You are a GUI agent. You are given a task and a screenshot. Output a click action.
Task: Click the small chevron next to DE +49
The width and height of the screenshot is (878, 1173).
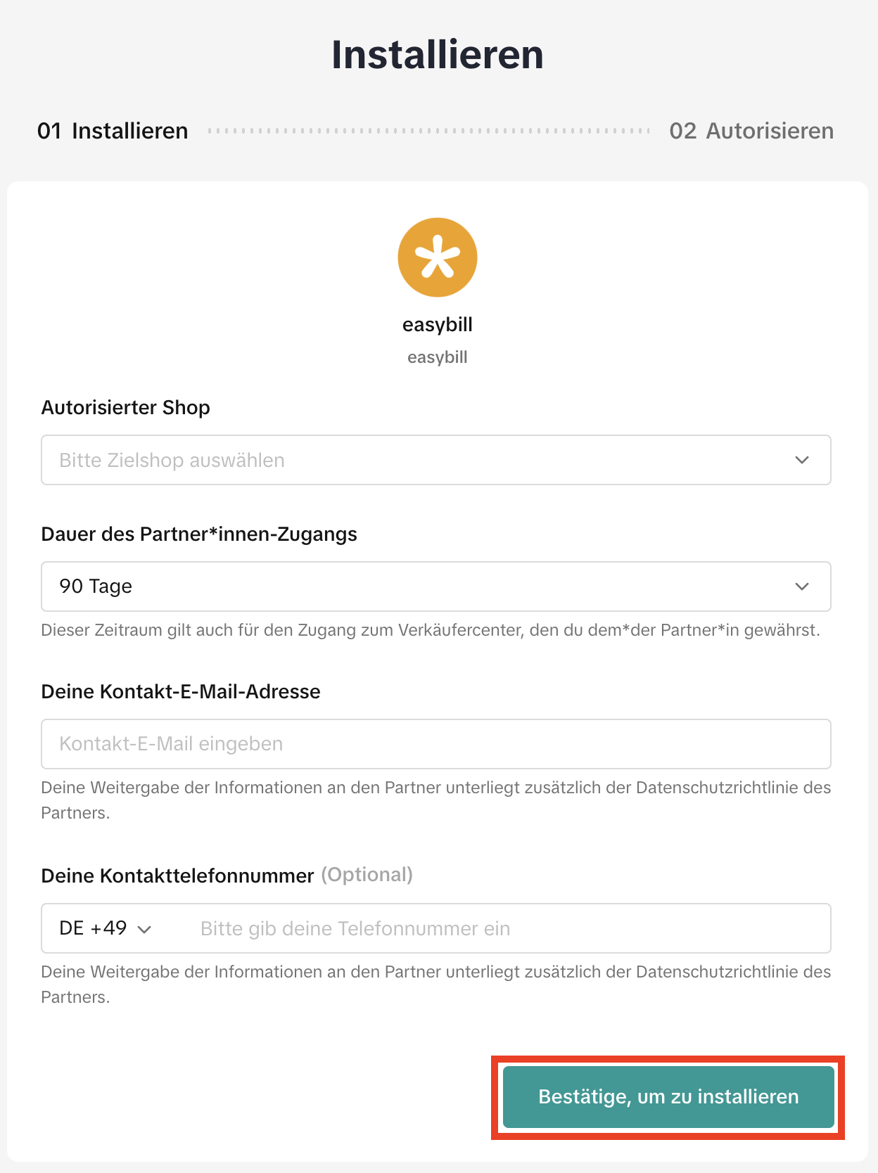coord(145,929)
